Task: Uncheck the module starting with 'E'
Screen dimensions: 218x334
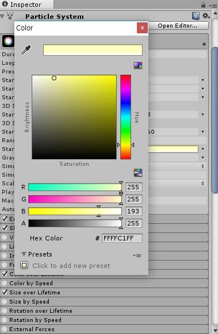Action: tap(4, 219)
